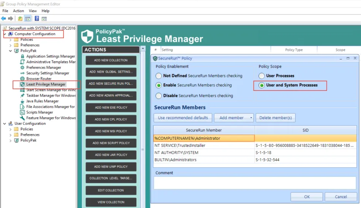The width and height of the screenshot is (361, 208).
Task: Click the Java Rules Manager coffee icon
Action: [22, 101]
